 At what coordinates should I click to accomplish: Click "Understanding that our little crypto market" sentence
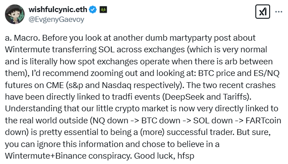[x=87, y=109]
